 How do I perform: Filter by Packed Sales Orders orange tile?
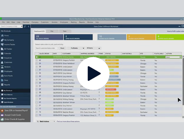click(141, 37)
